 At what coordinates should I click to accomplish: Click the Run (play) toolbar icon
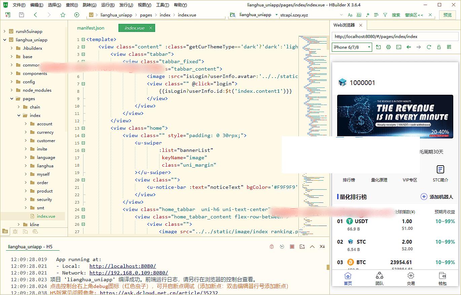[77, 15]
